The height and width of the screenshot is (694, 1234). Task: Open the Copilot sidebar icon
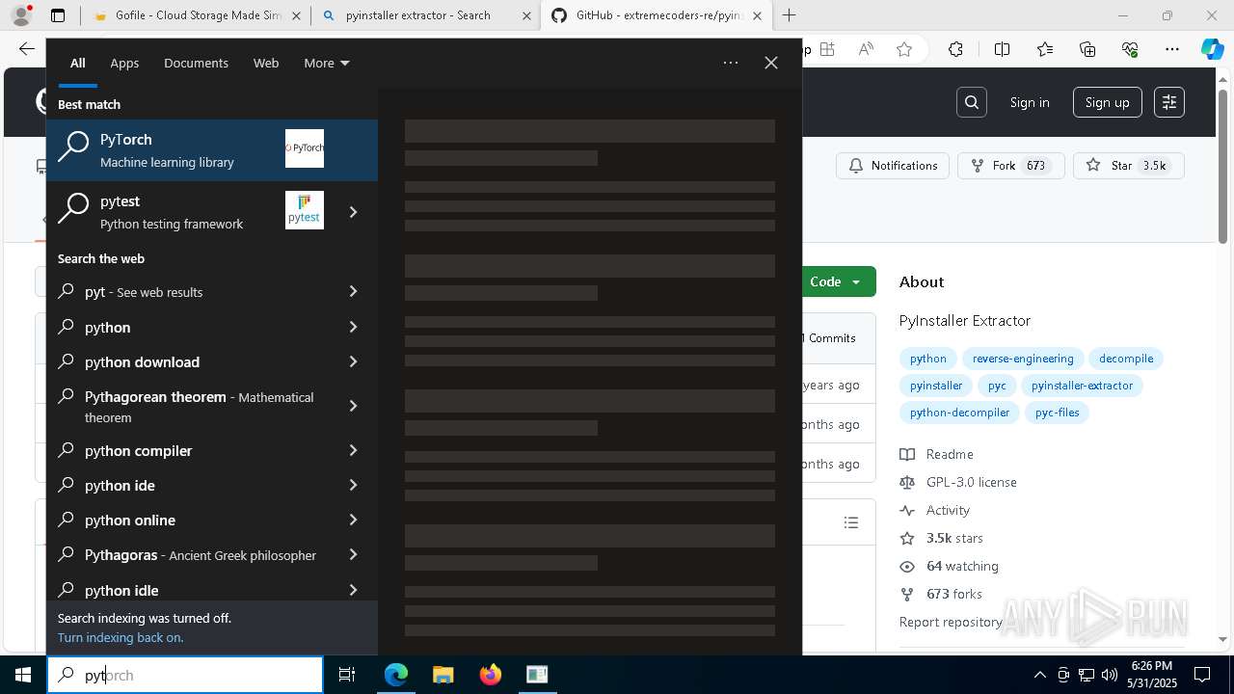(x=1213, y=49)
